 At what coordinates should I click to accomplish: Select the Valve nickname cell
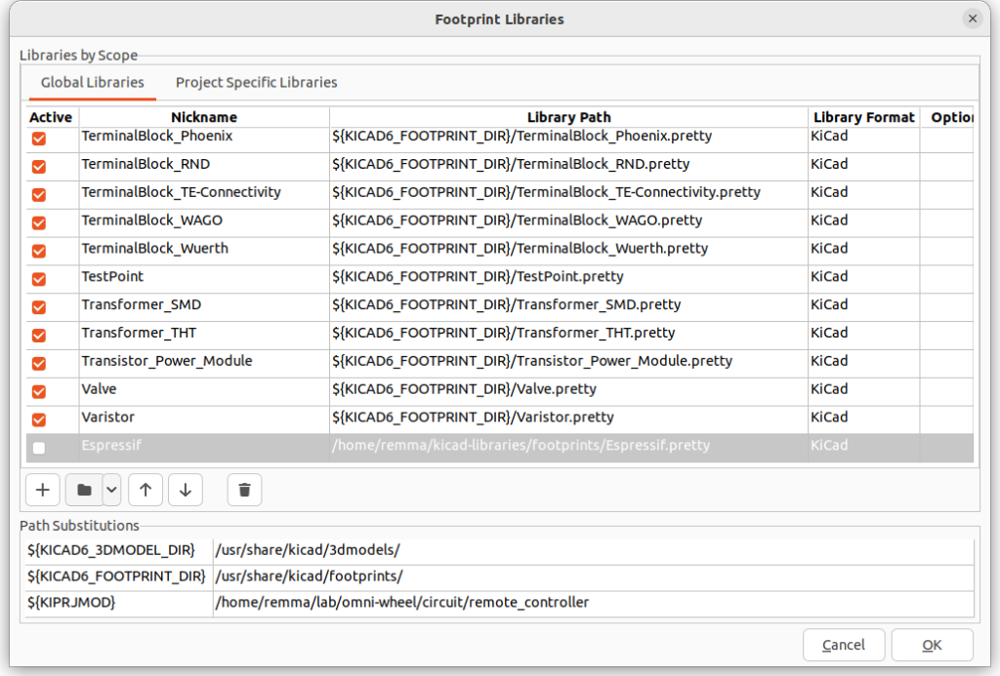point(204,391)
